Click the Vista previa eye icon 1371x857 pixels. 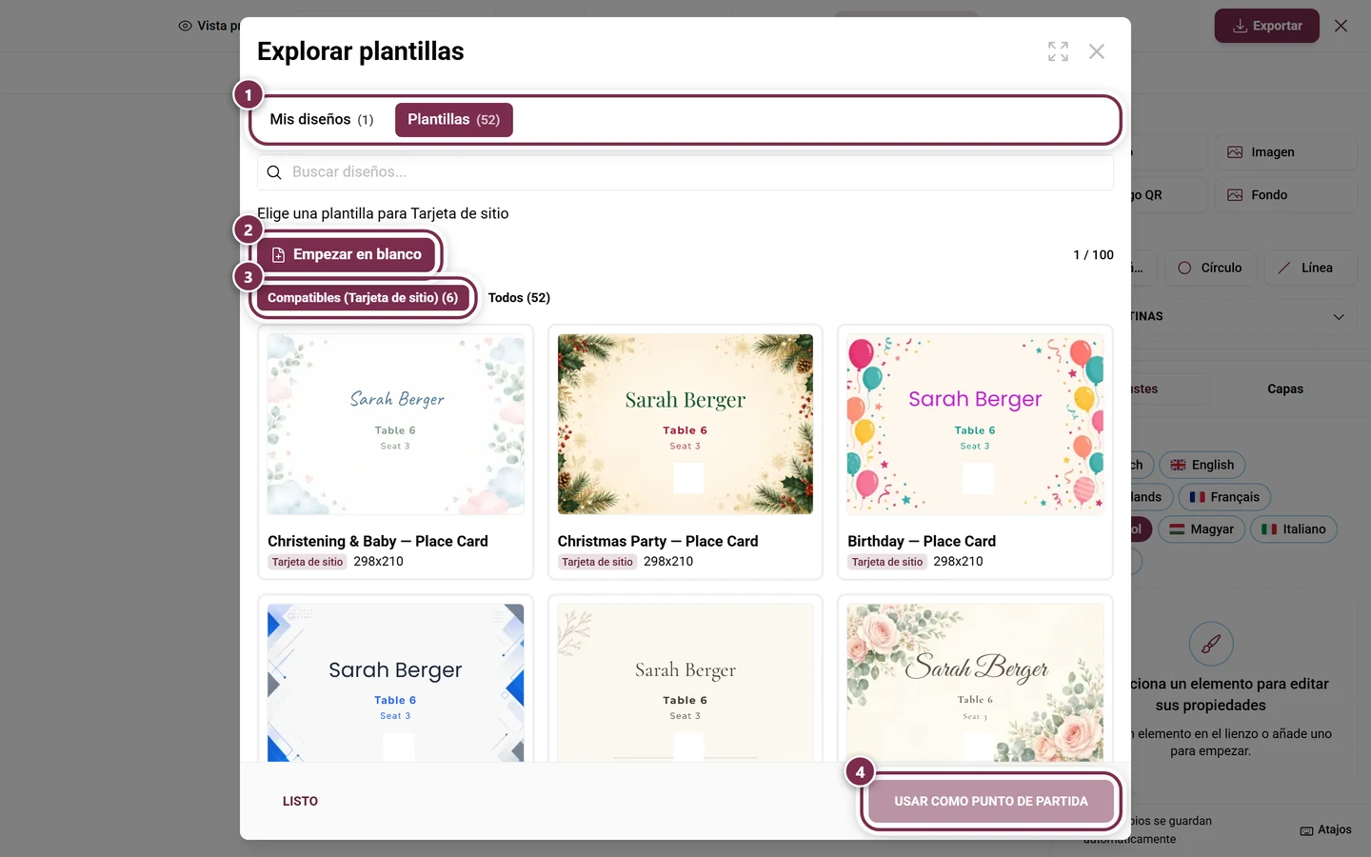(185, 26)
